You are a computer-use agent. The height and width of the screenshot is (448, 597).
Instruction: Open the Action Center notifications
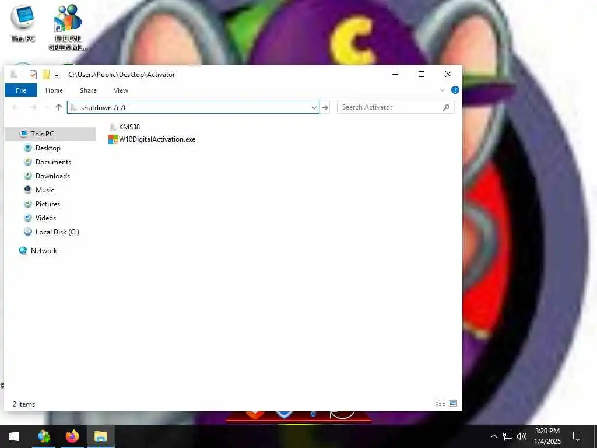(578, 436)
